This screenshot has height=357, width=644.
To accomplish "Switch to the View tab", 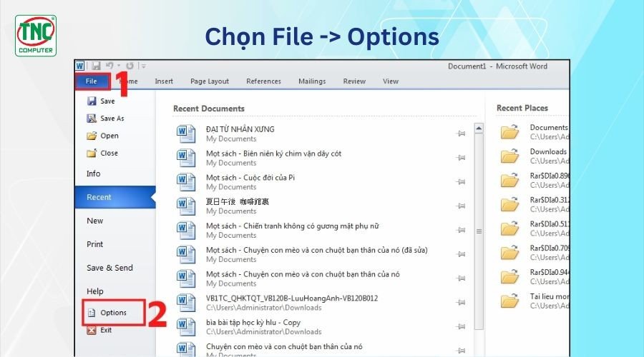I will pyautogui.click(x=391, y=81).
